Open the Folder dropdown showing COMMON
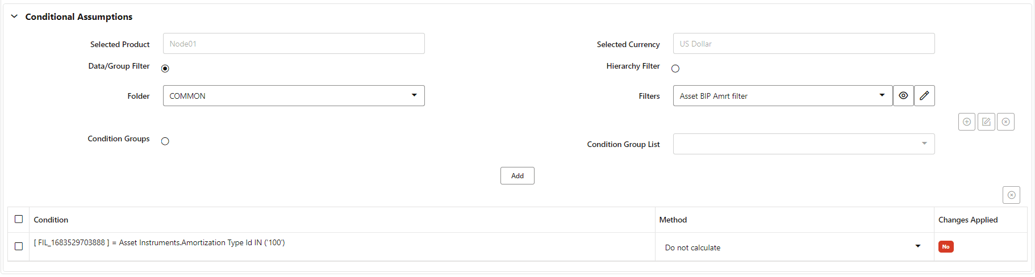 pos(293,96)
